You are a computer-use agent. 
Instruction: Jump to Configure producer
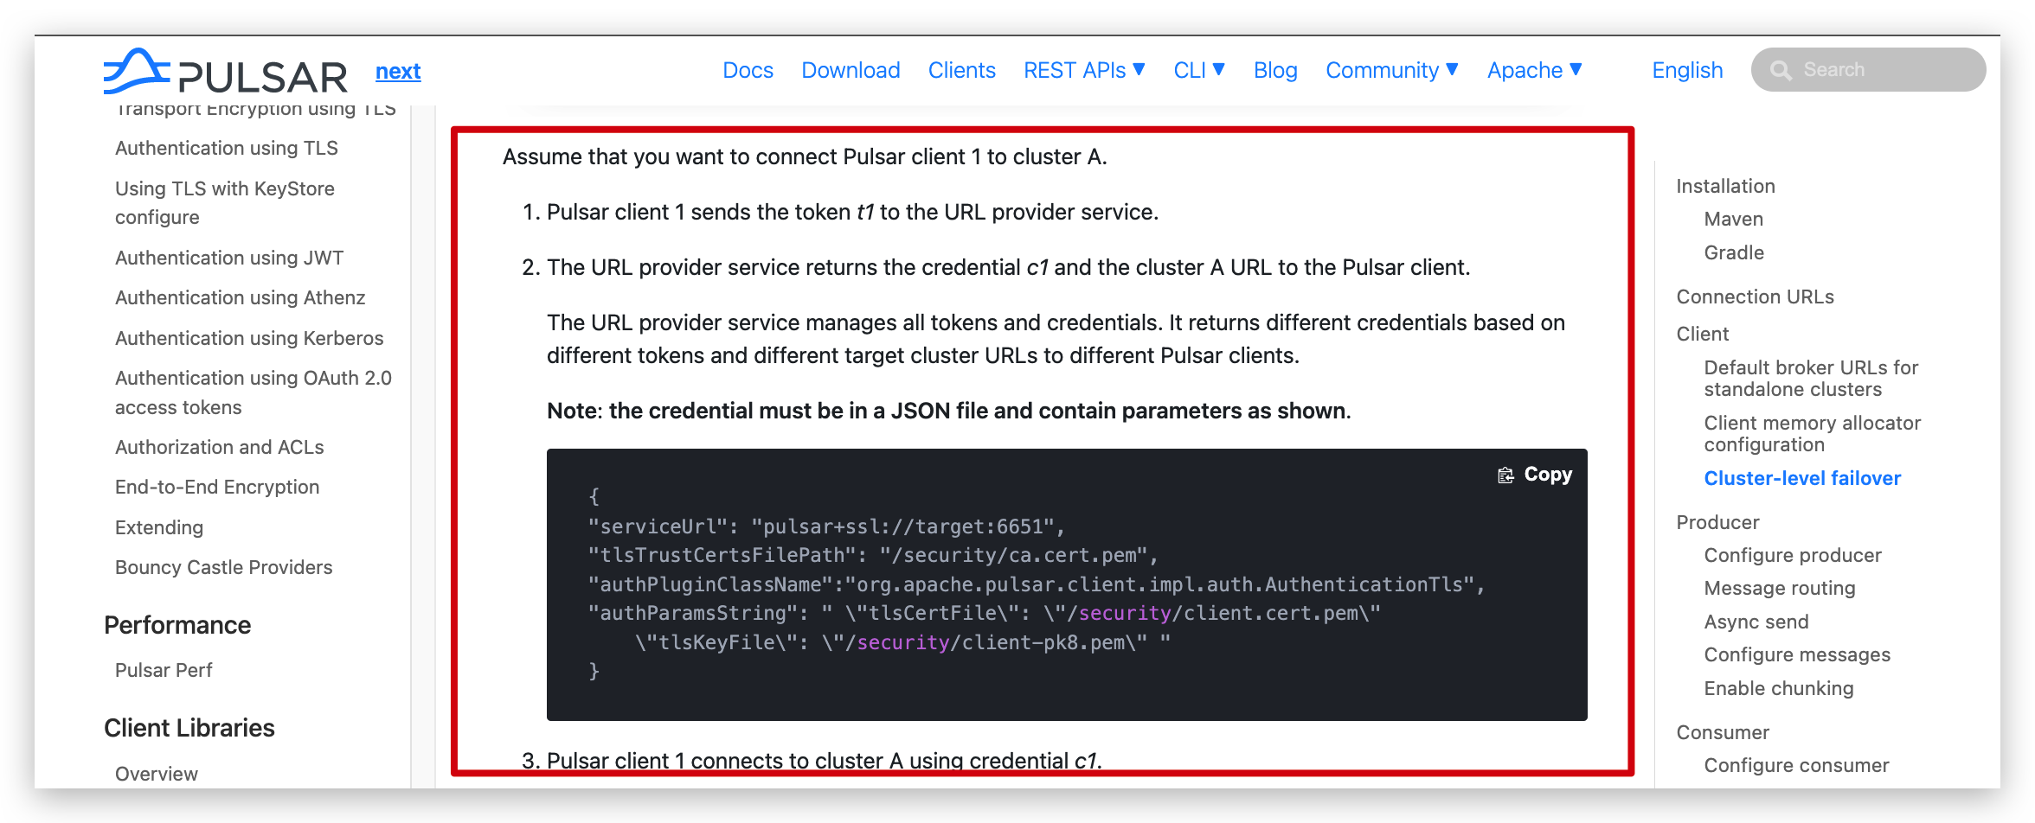pyautogui.click(x=1793, y=555)
